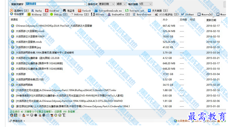Click the search progress status text

click(44, 112)
